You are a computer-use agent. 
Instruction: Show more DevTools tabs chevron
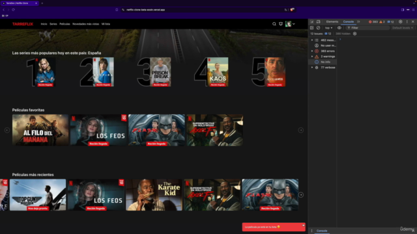tap(358, 21)
